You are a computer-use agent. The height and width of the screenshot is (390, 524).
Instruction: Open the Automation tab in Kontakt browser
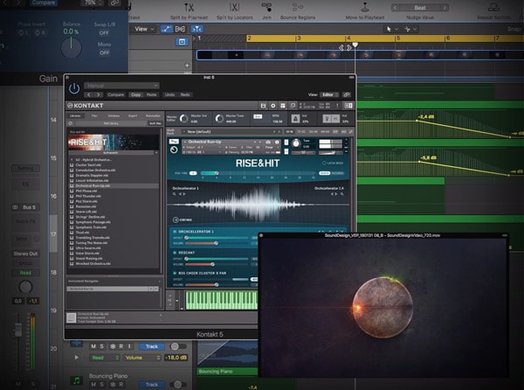point(153,116)
